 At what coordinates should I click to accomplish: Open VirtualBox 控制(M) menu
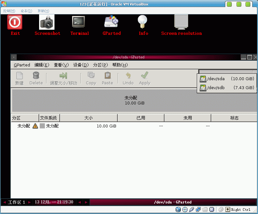coord(9,11)
